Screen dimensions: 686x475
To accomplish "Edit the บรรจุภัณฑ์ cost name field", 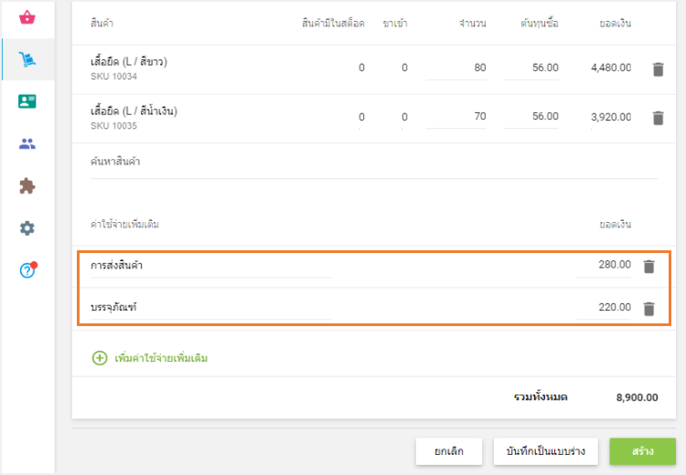I will 210,308.
